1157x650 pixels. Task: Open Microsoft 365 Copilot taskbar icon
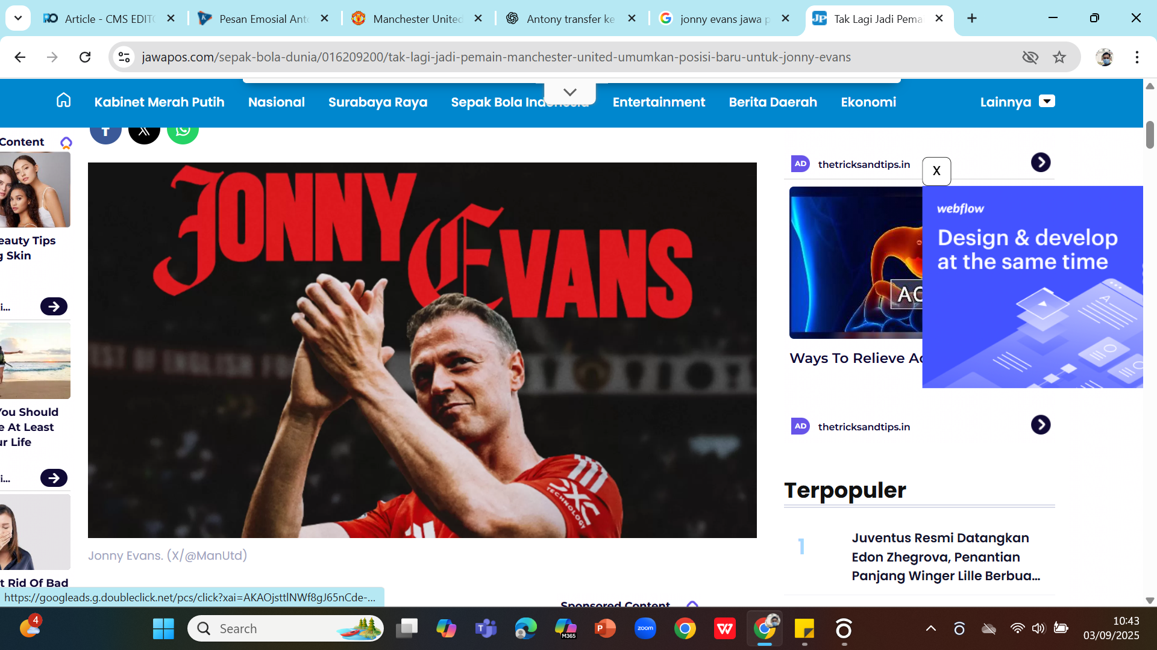[565, 629]
